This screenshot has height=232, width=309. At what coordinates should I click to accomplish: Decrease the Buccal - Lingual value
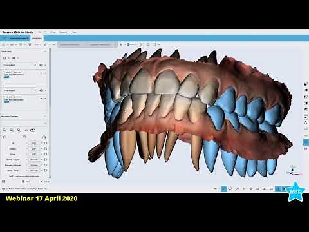pos(26,160)
